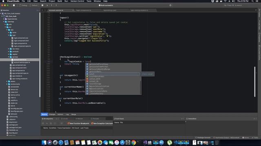Open Trash in the dock
Screen dimensions: 261x146
click(217, 142)
